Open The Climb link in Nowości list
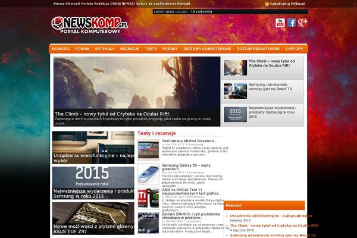Screen dimensions: 357x238 click(274, 226)
